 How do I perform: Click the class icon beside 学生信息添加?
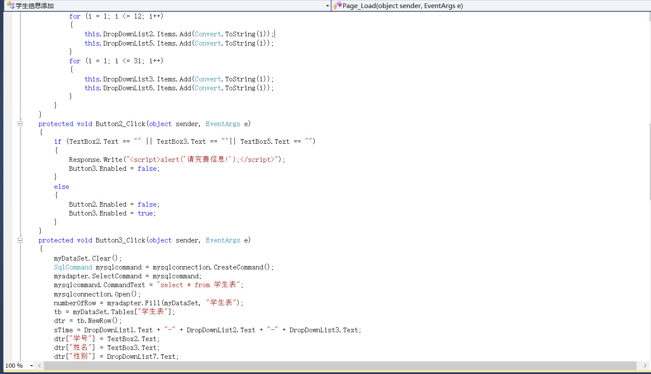[x=11, y=5]
